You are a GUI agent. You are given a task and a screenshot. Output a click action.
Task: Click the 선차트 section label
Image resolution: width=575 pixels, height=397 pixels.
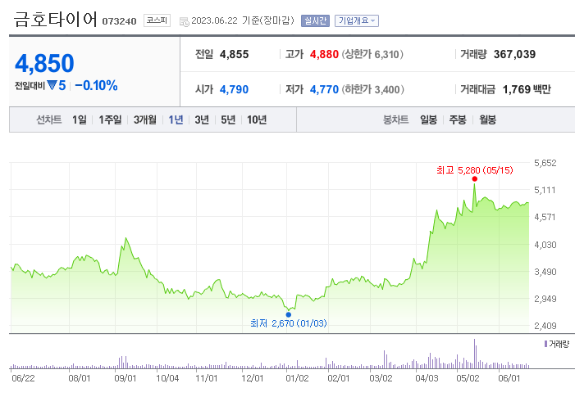tap(48, 120)
